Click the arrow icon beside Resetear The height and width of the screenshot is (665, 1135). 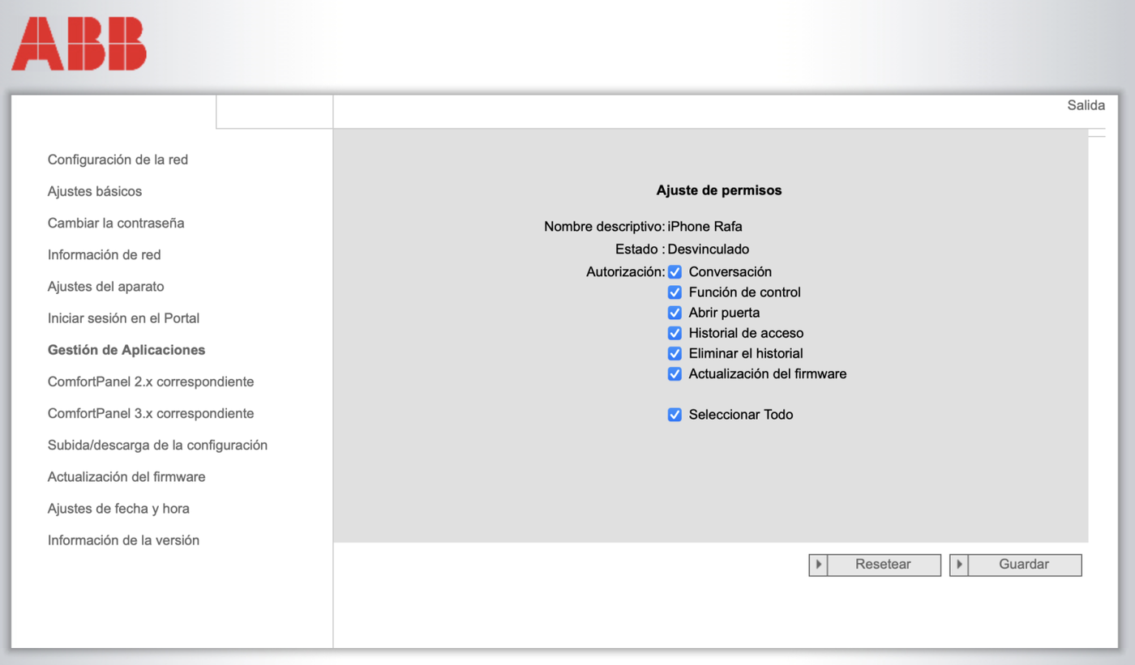click(x=818, y=565)
